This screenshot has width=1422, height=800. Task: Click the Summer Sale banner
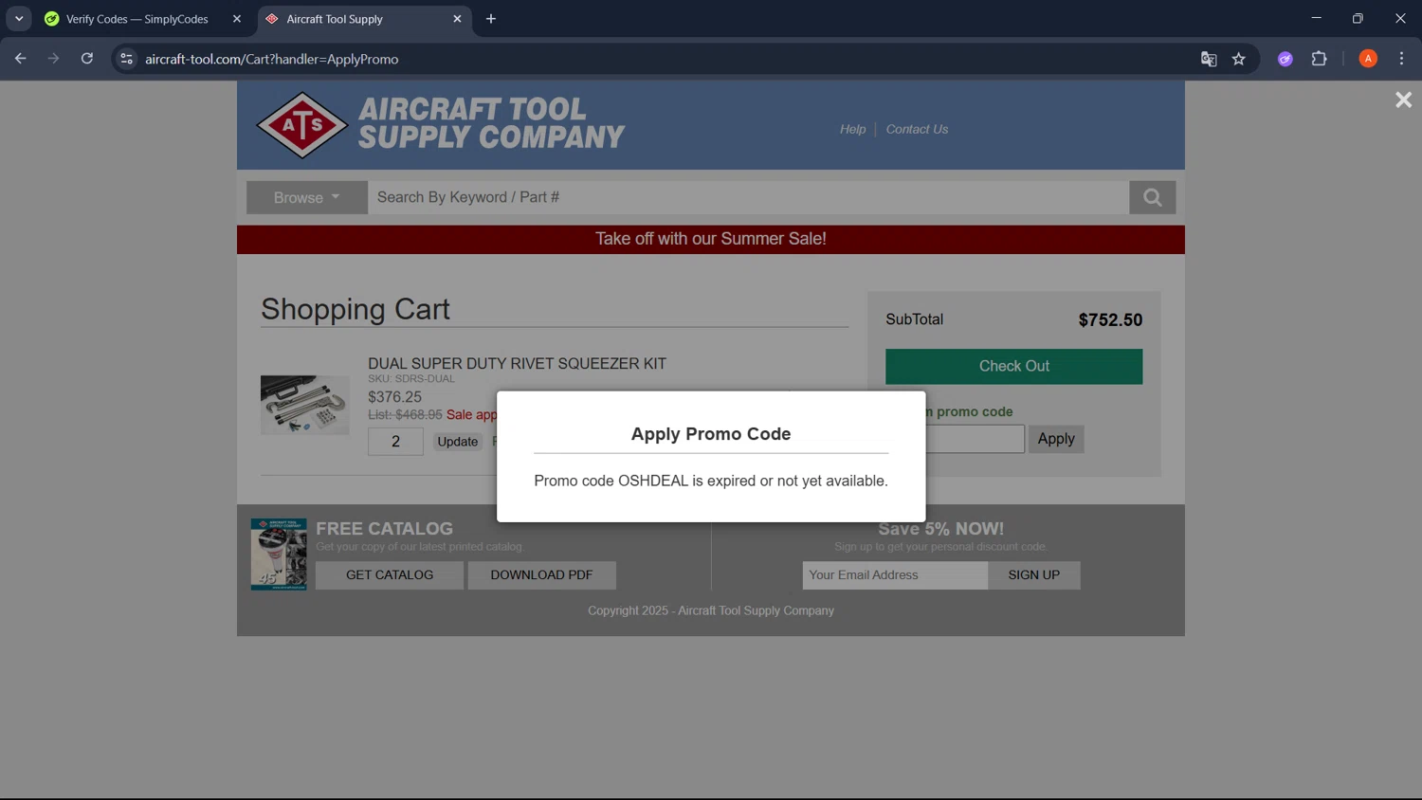point(711,239)
